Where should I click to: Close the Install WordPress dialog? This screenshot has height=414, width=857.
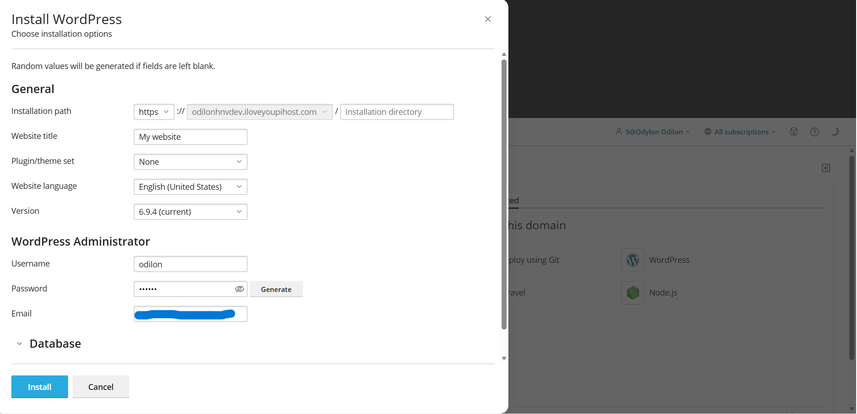[x=488, y=19]
